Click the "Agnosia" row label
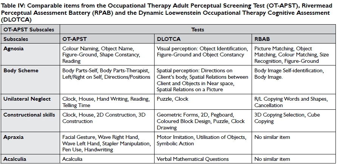This screenshot has width=337, height=165. pyautogui.click(x=14, y=49)
